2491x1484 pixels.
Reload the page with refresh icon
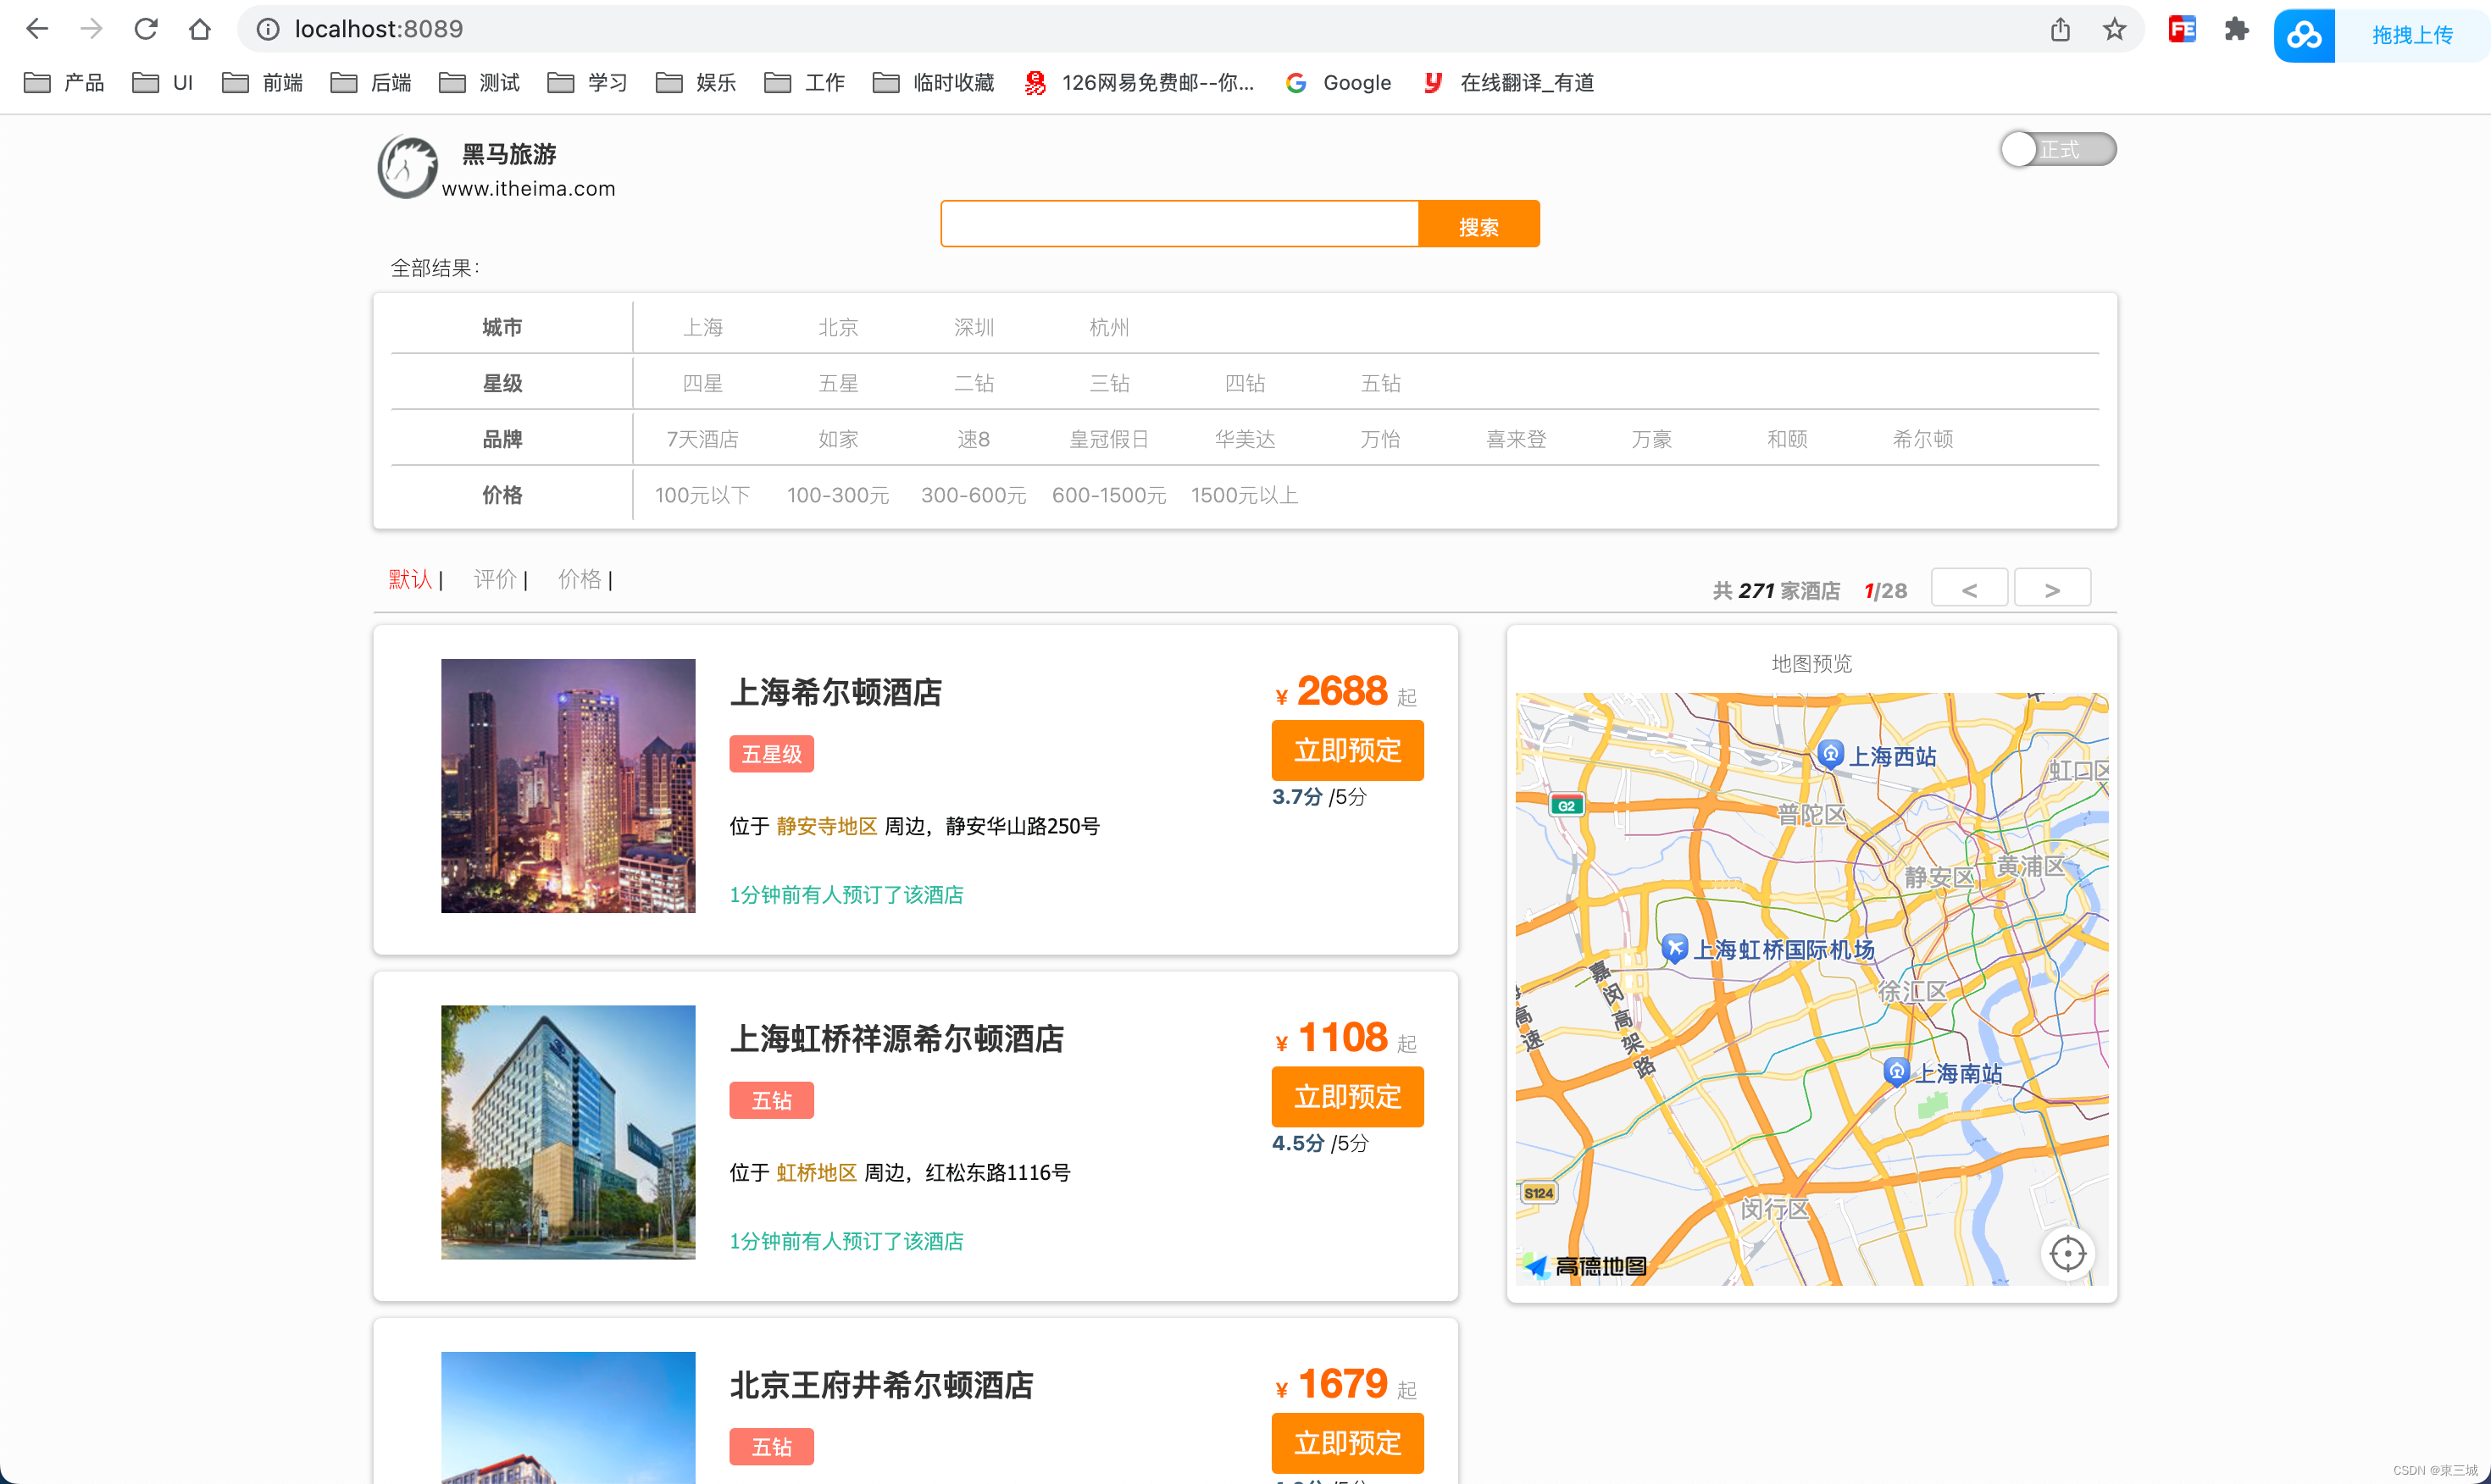click(x=146, y=29)
